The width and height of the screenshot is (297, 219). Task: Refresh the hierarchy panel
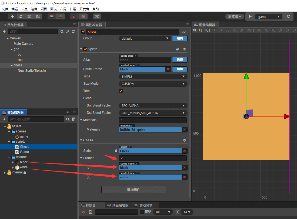[x=73, y=32]
